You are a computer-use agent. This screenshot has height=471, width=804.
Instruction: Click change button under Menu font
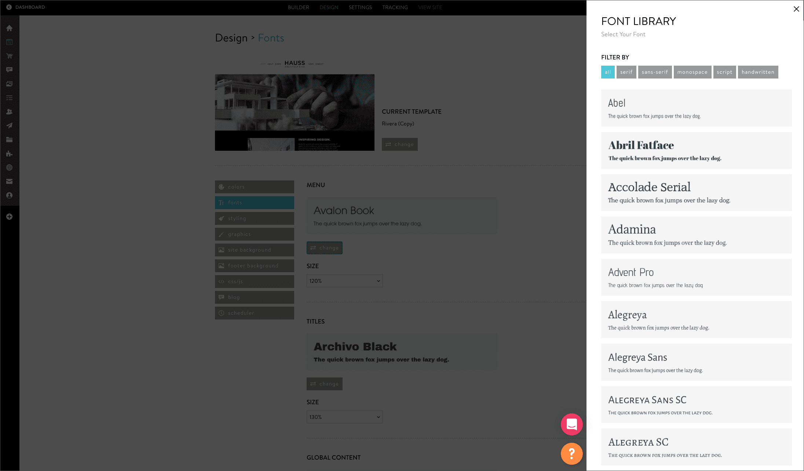click(x=324, y=248)
